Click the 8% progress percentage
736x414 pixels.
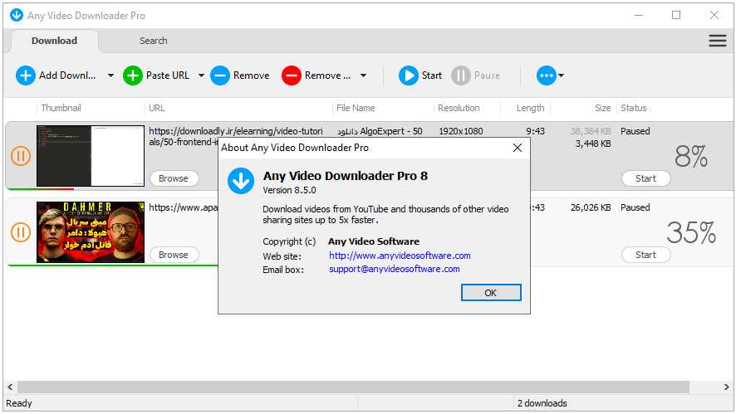[691, 156]
